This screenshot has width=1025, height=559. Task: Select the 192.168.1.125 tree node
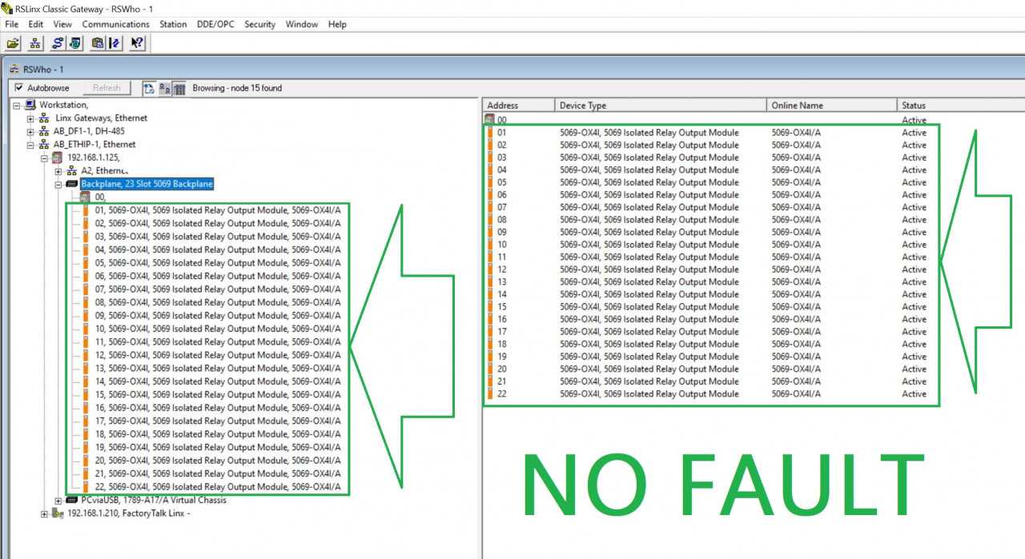(93, 158)
